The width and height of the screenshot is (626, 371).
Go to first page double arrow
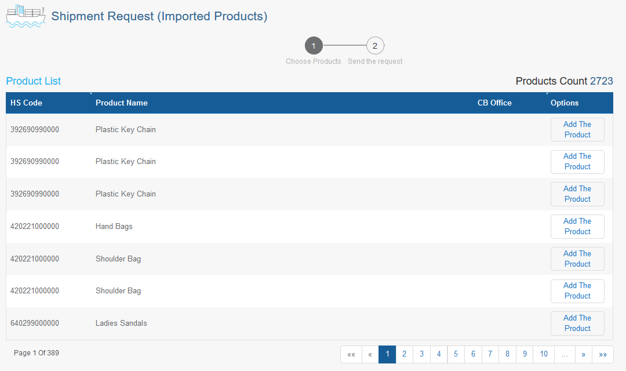coord(351,354)
